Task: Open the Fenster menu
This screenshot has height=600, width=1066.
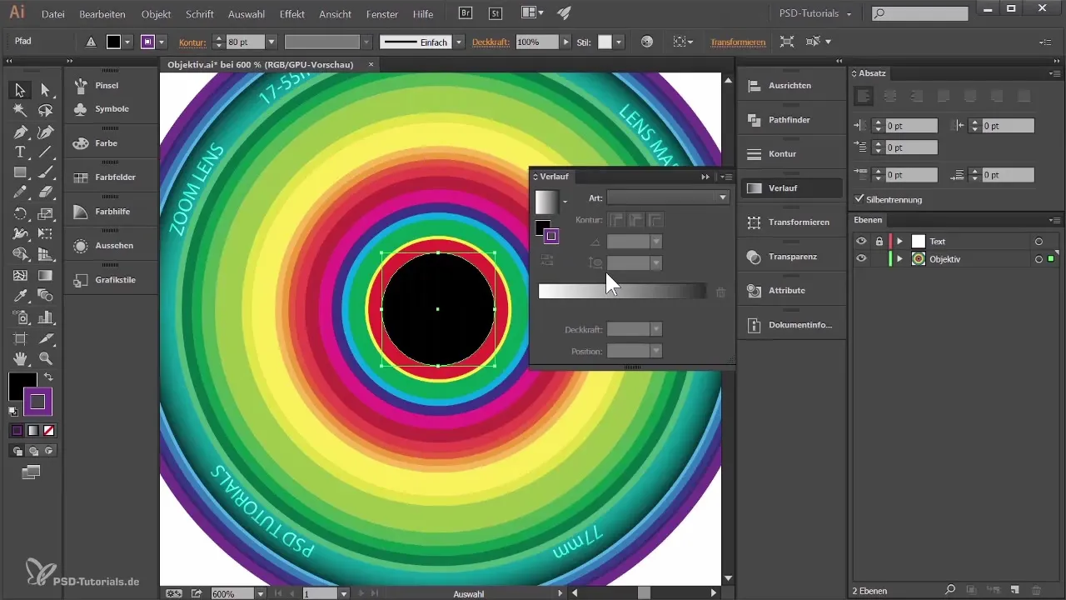Action: click(x=383, y=14)
